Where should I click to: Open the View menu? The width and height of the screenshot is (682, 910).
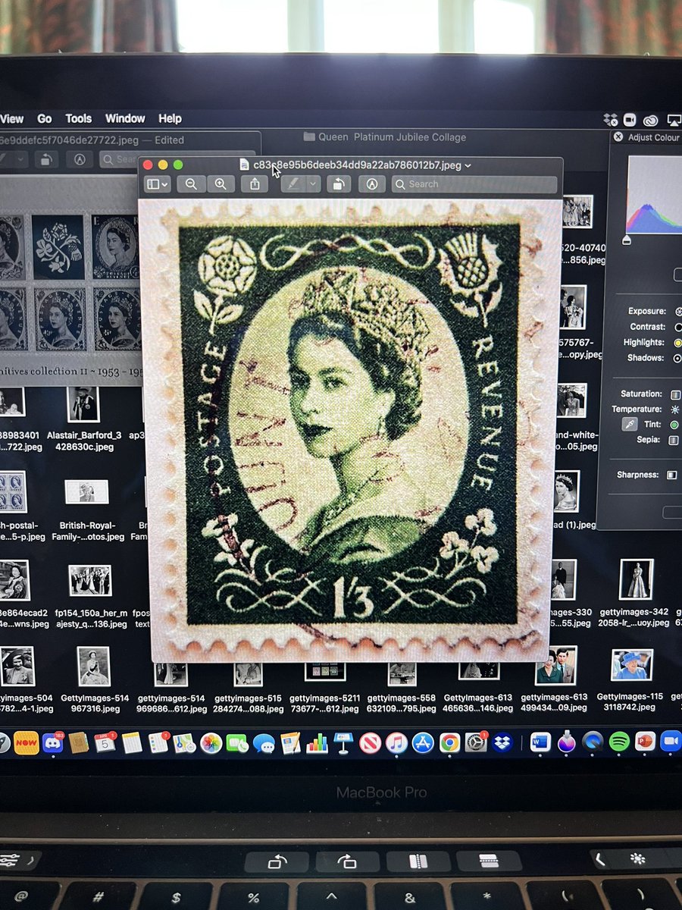12,118
